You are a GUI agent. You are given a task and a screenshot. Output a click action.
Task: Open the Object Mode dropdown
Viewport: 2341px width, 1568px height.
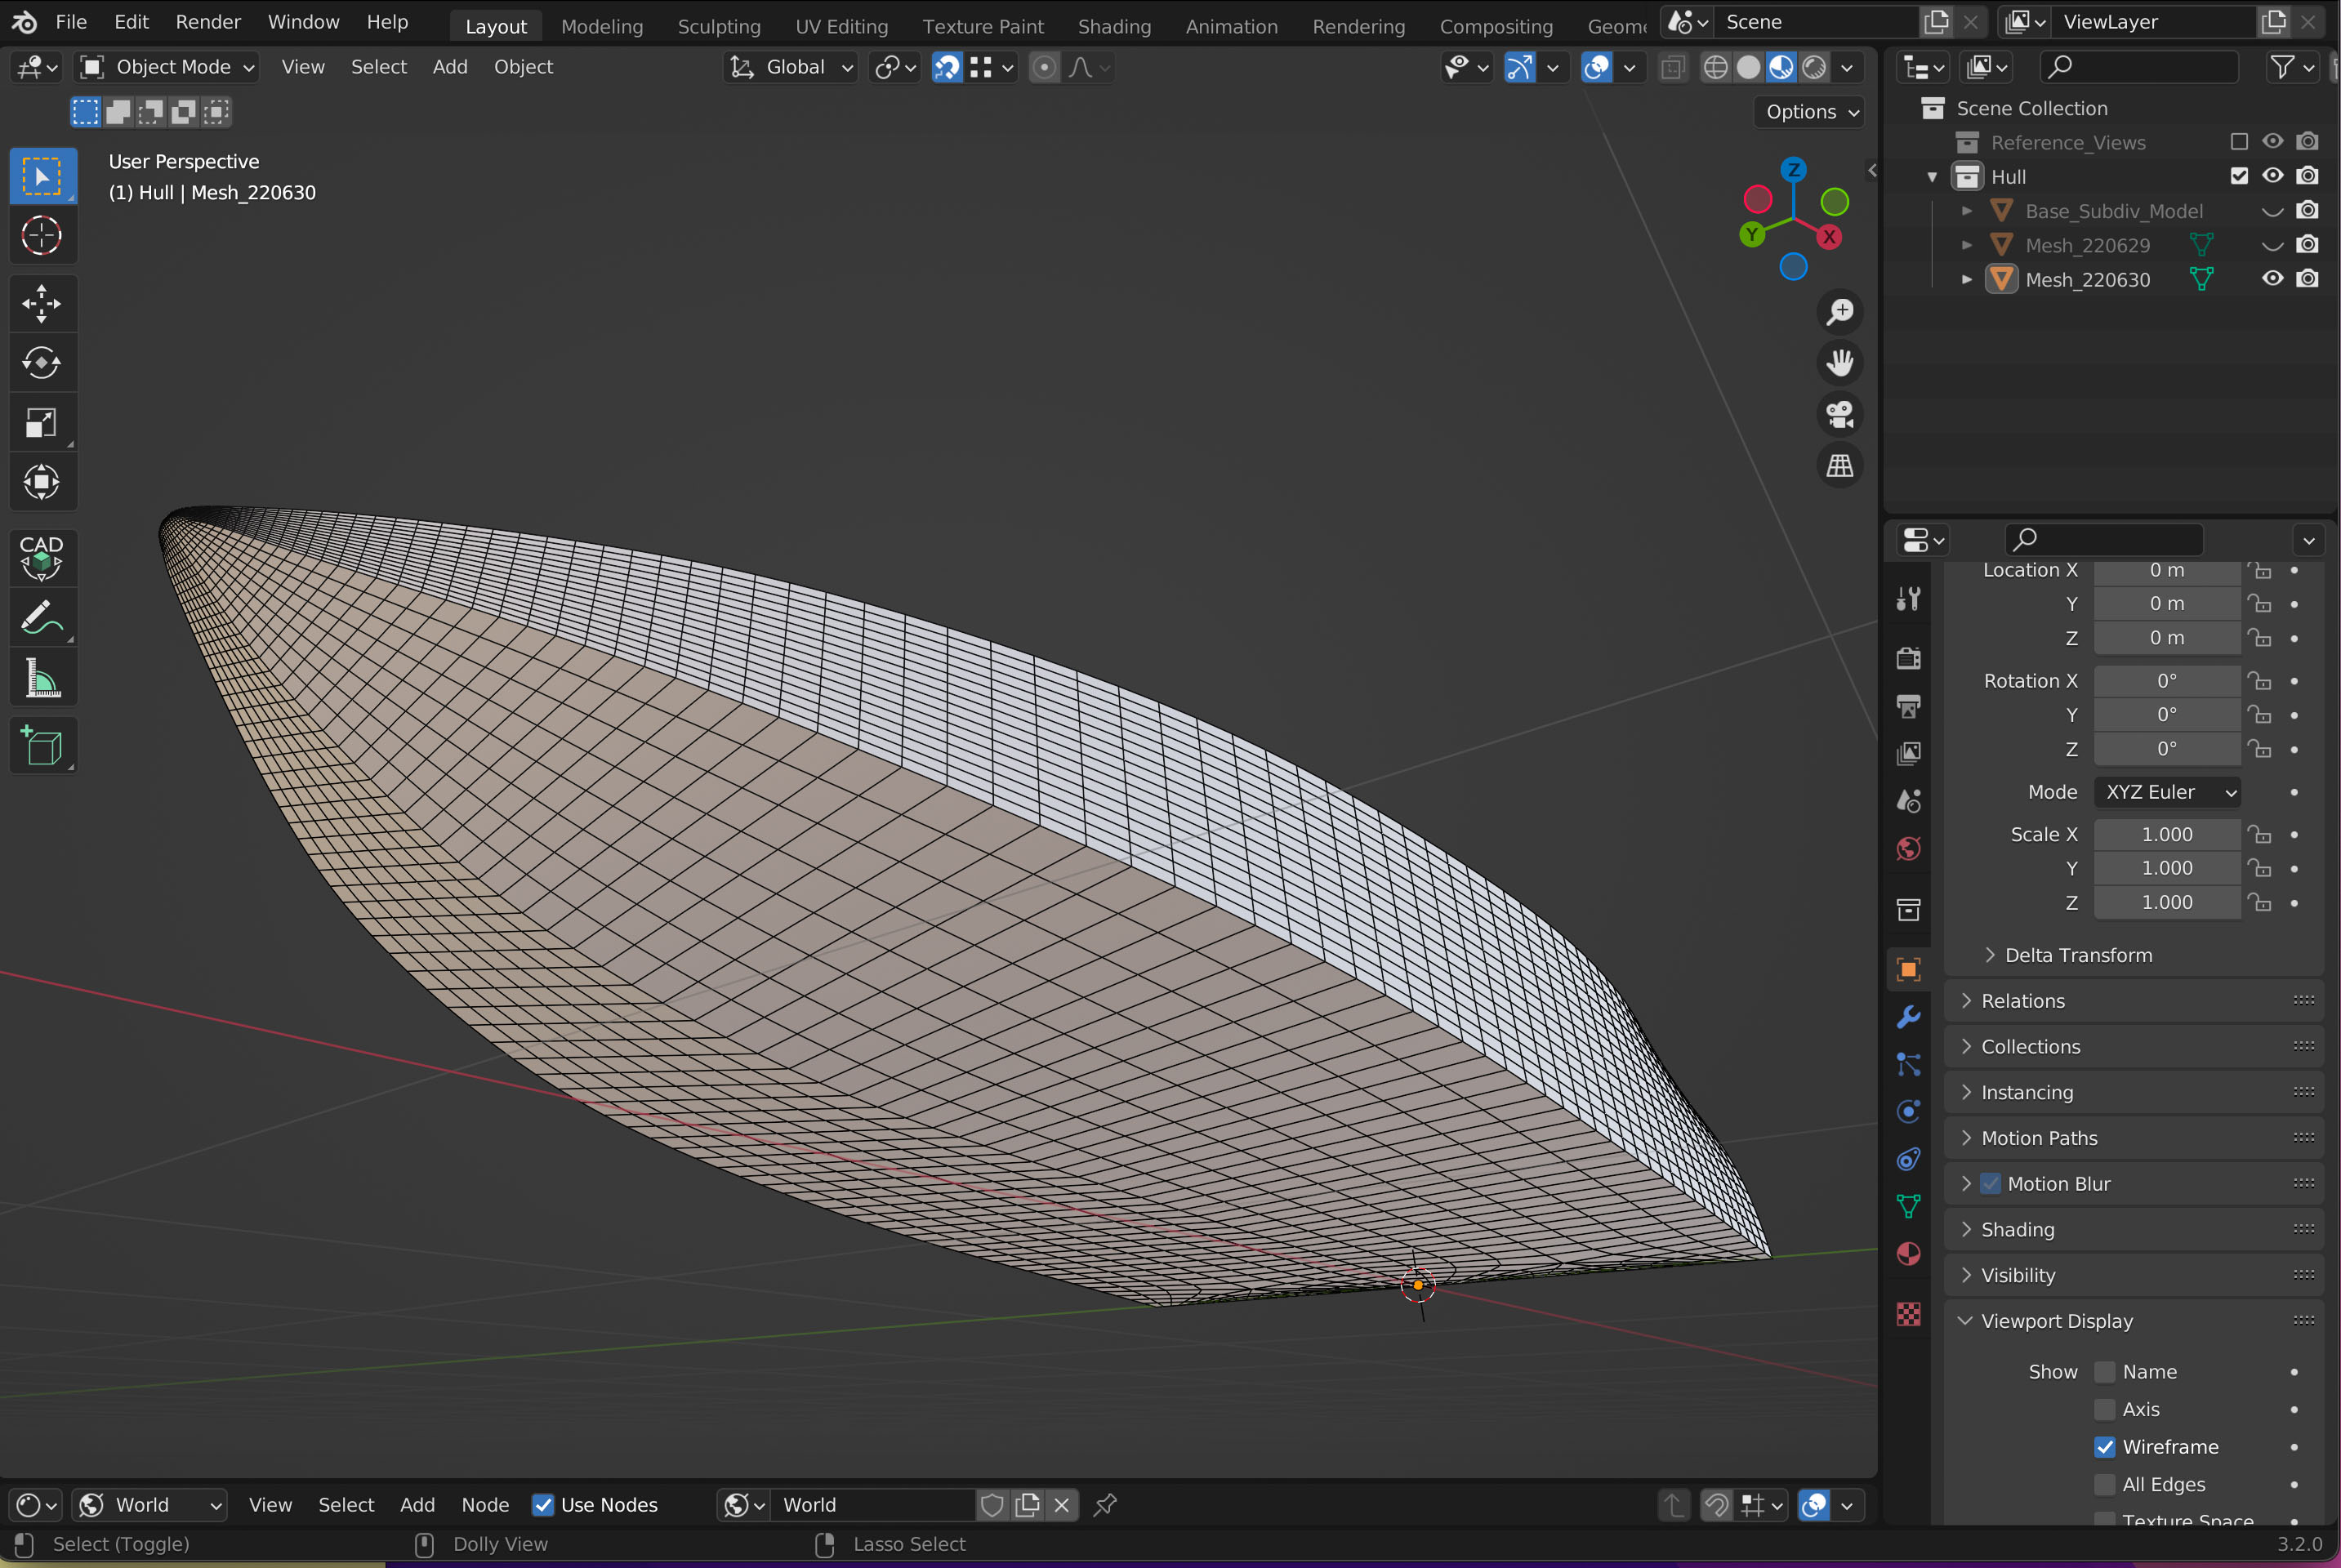[x=168, y=67]
